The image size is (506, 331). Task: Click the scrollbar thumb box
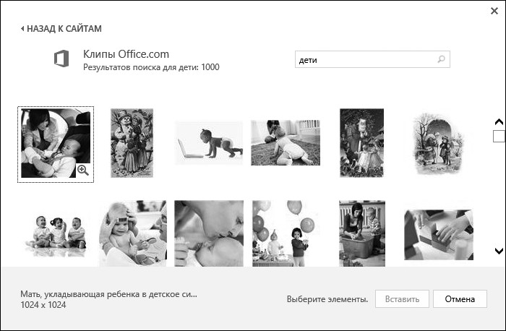tap(498, 136)
